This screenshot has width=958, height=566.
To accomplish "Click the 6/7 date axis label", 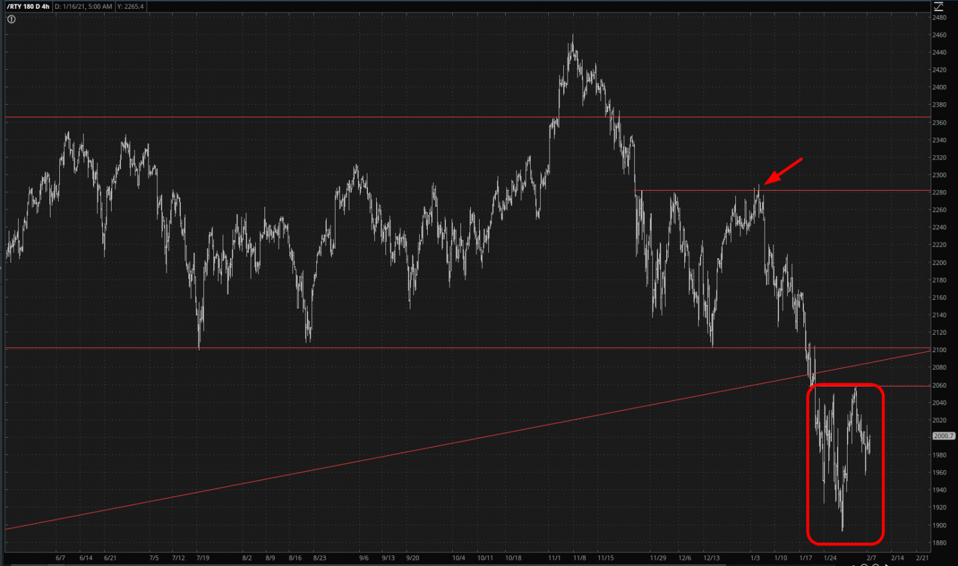I will click(60, 558).
